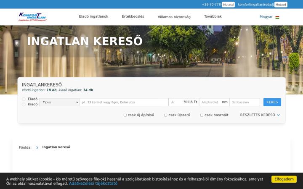Click the blue KERES search button
303x189 pixels.
pyautogui.click(x=272, y=102)
